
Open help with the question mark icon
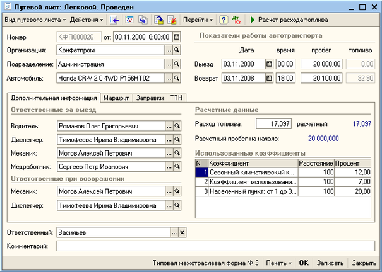[x=223, y=20]
